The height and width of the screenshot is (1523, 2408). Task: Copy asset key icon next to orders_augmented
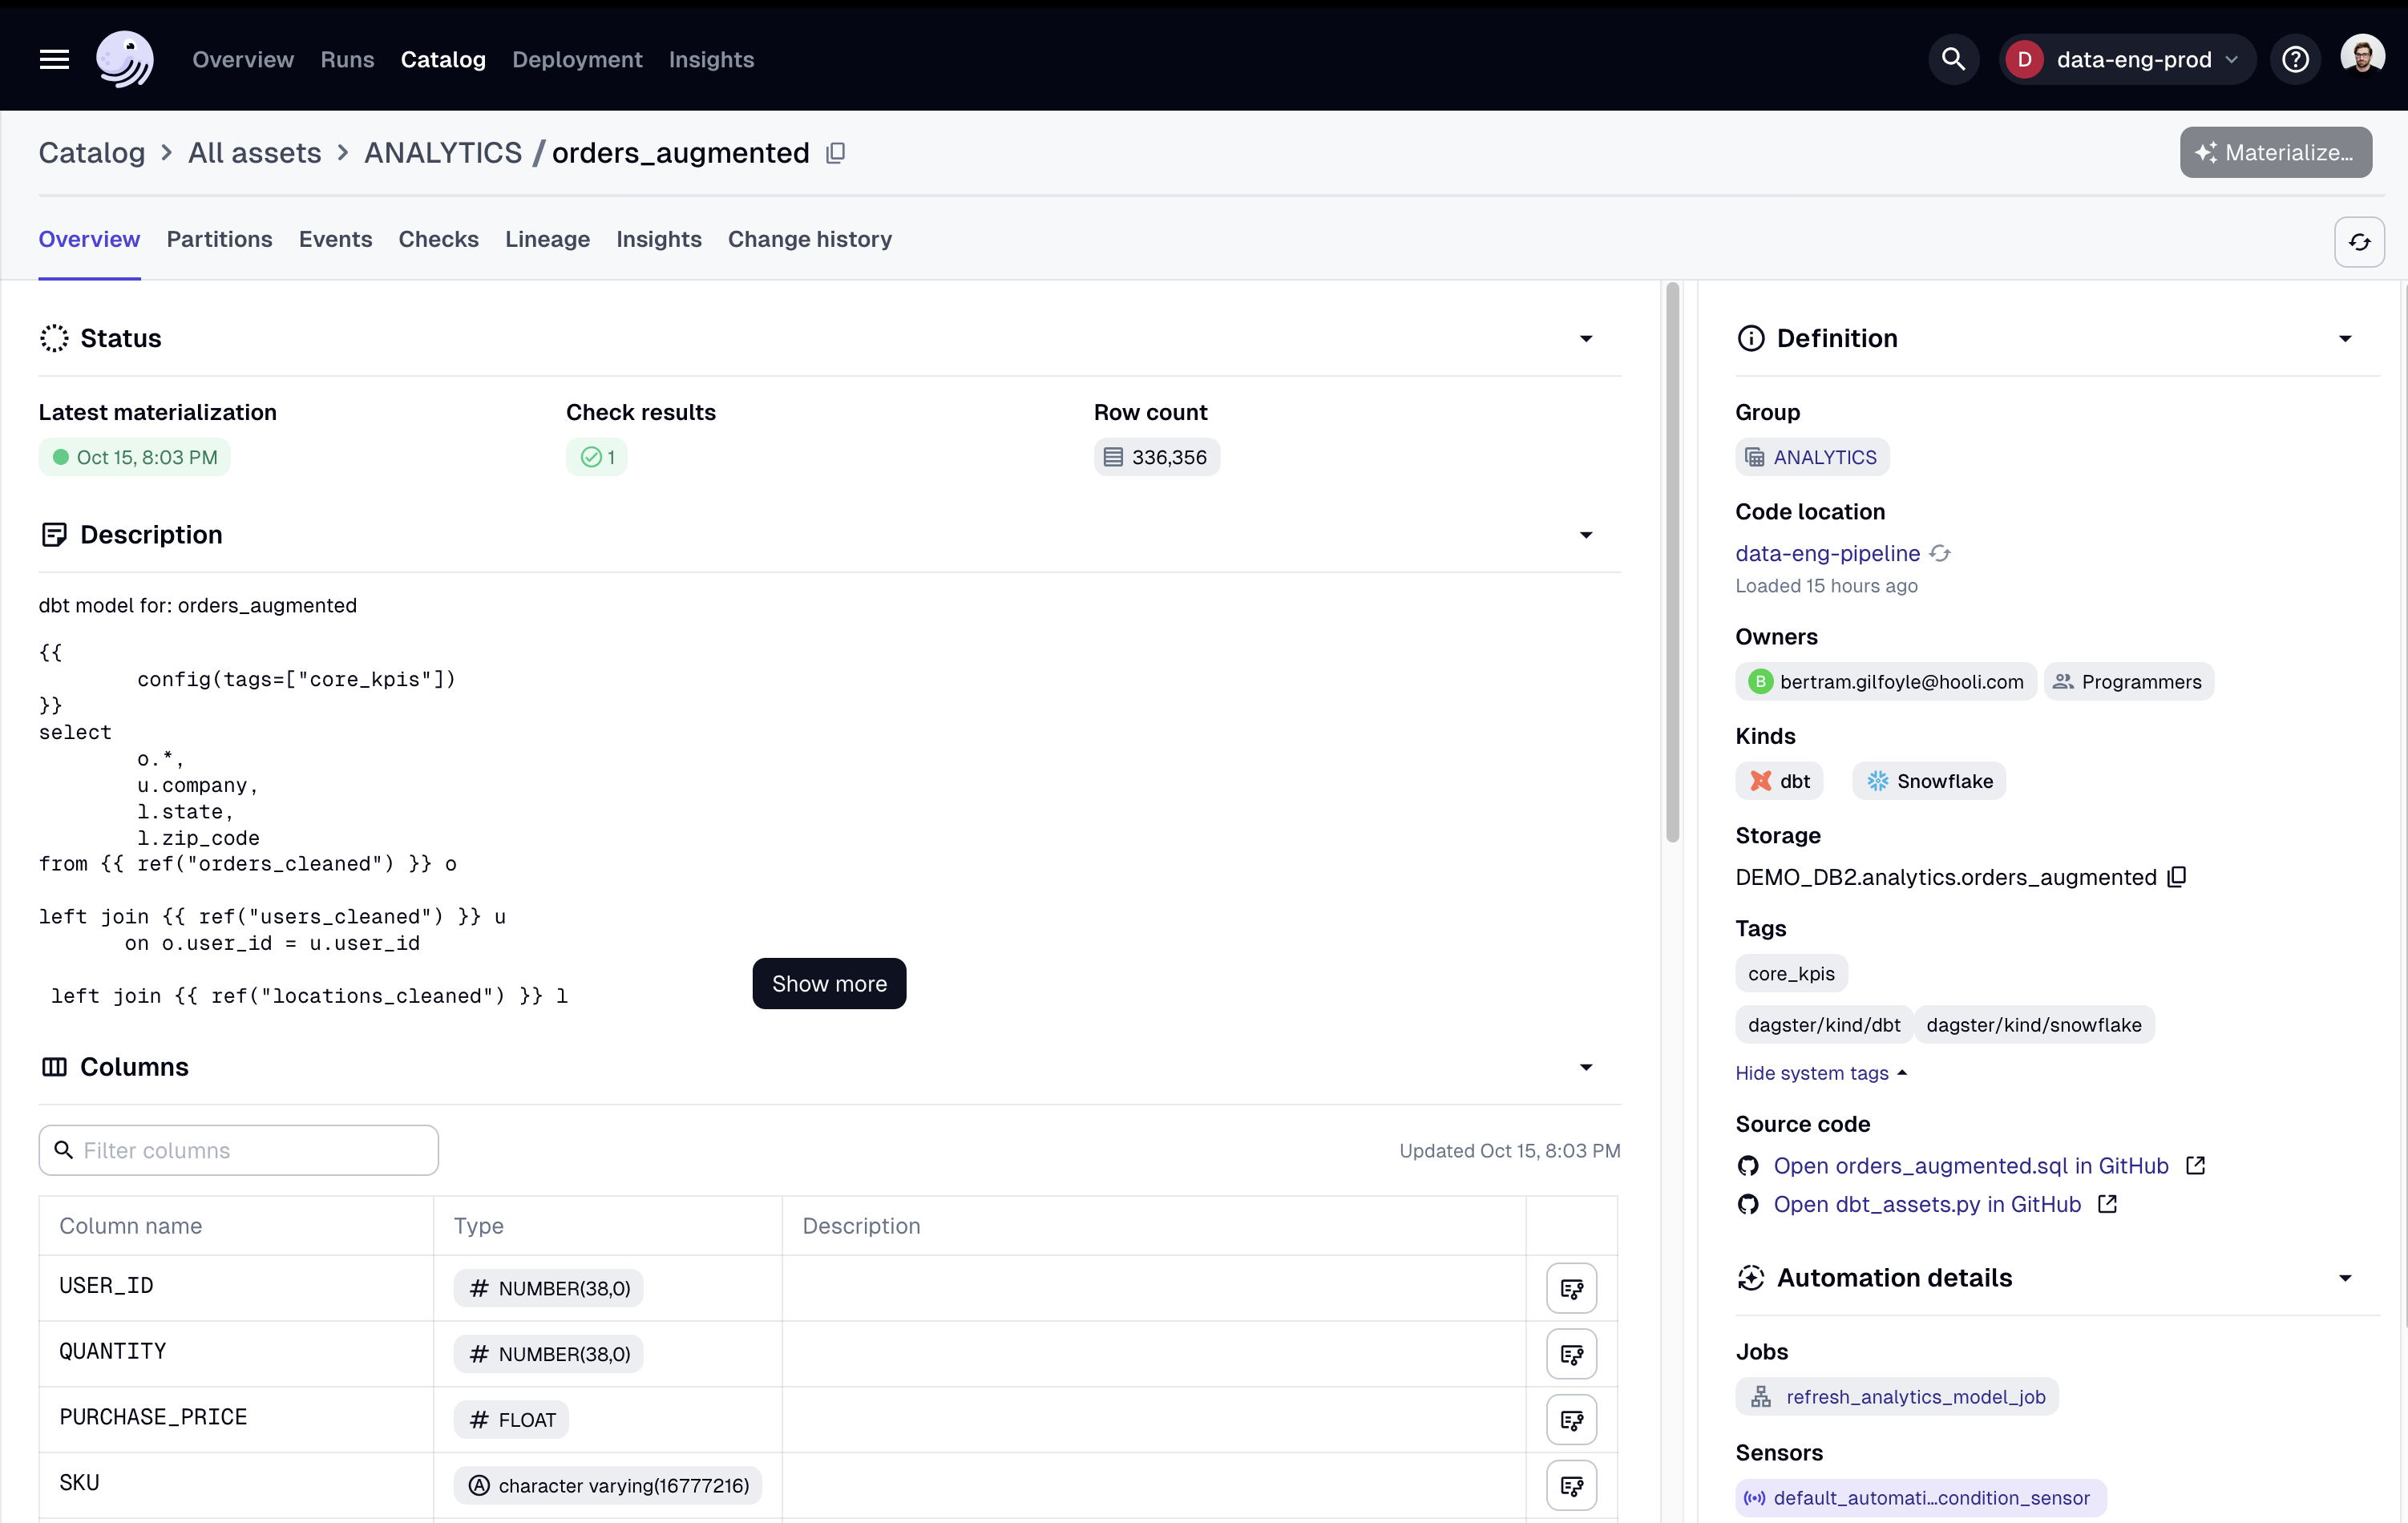click(x=836, y=153)
